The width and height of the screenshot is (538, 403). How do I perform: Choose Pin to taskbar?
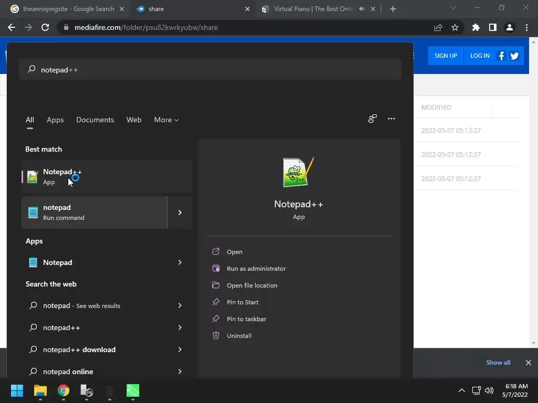click(246, 319)
